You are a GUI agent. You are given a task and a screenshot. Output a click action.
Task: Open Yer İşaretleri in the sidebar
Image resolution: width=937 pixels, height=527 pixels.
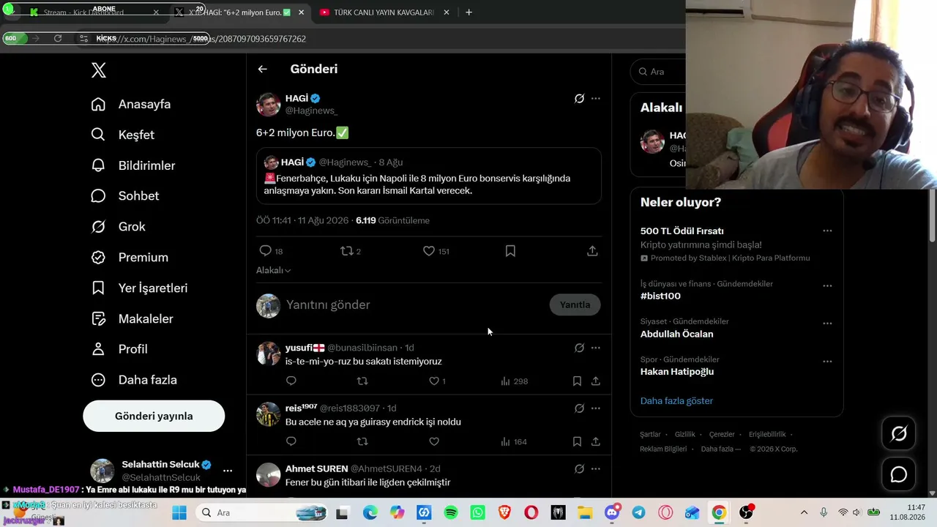point(139,288)
